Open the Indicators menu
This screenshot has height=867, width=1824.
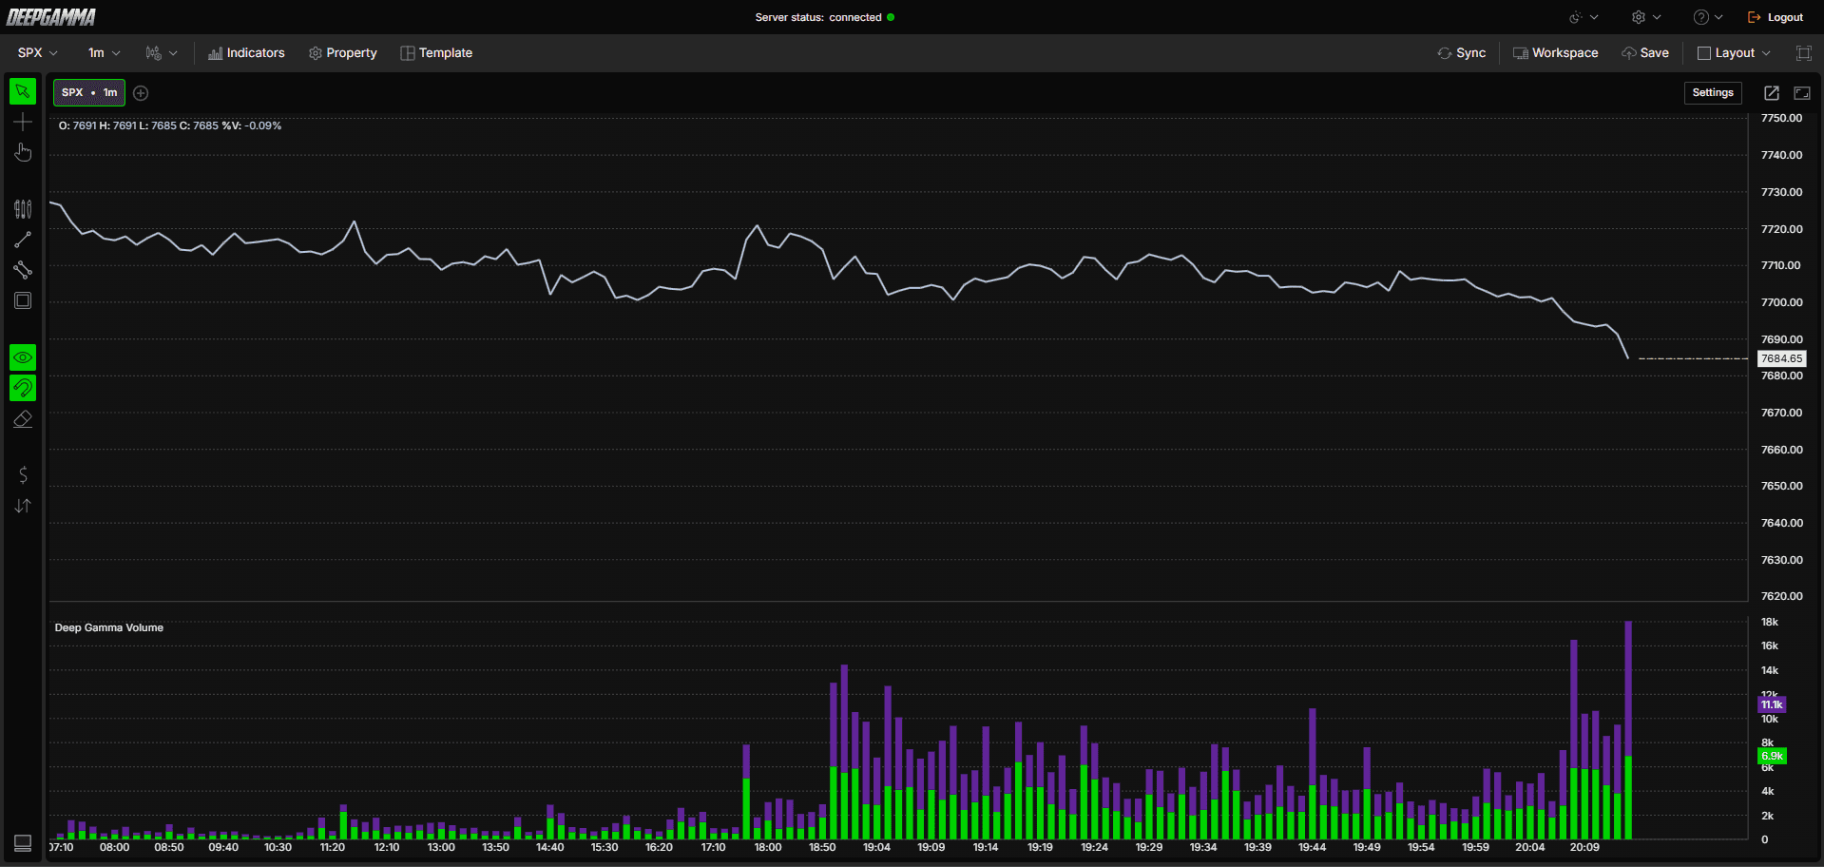[x=247, y=53]
